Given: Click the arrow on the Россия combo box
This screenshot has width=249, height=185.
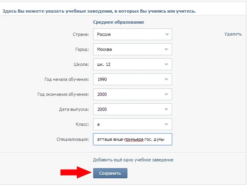Looking at the screenshot, I should click(167, 34).
